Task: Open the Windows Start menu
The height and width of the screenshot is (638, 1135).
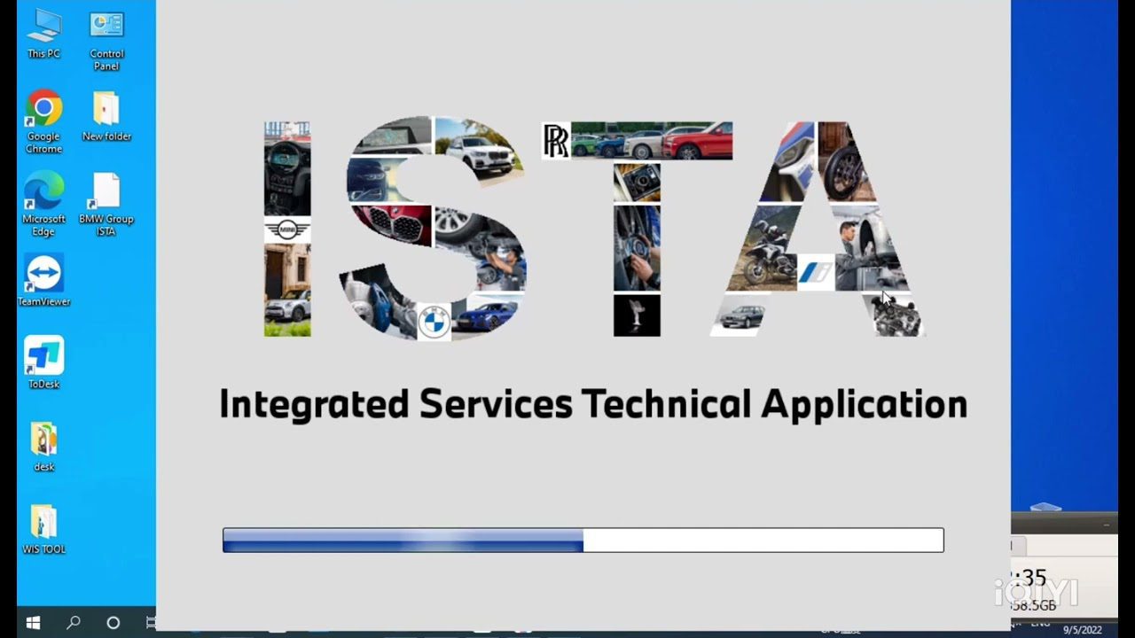Action: [34, 622]
